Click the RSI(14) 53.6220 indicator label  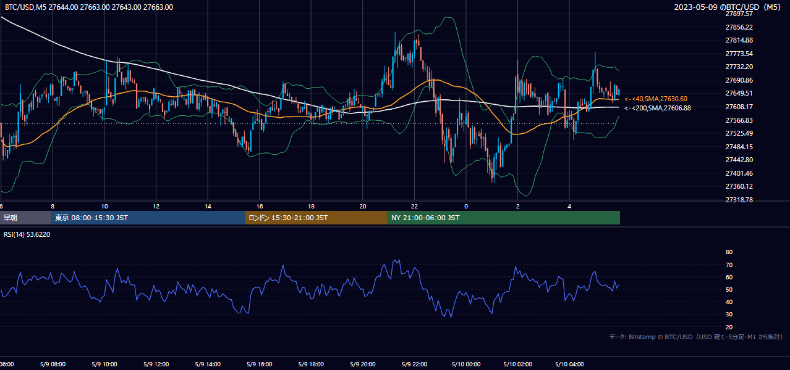[x=27, y=234]
